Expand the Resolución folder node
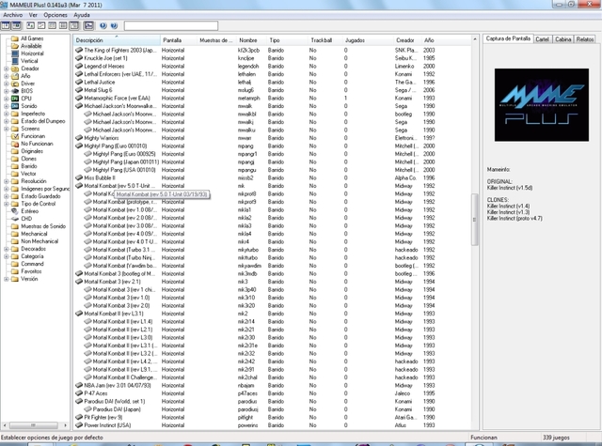The height and width of the screenshot is (446, 602). (x=7, y=181)
